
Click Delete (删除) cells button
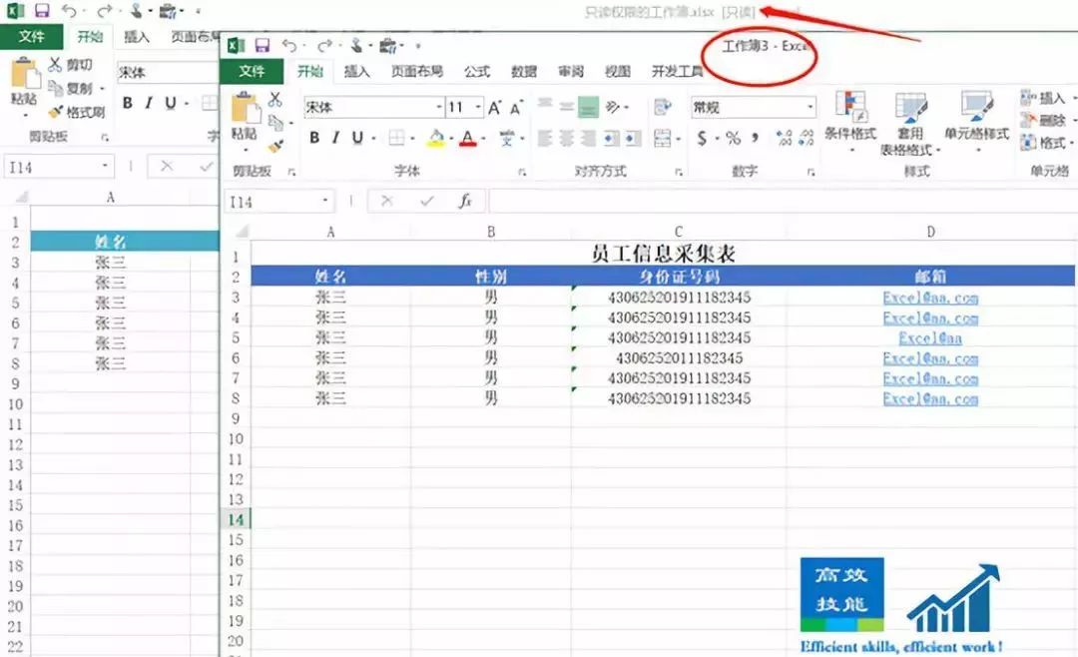1044,121
